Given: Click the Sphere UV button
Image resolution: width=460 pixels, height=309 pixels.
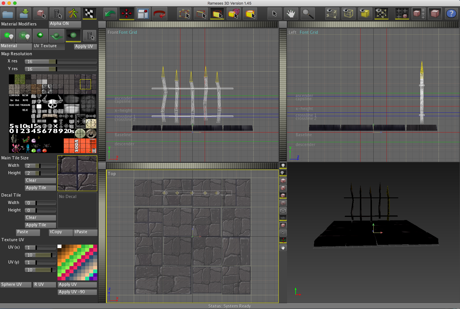Looking at the screenshot, I should pyautogui.click(x=16, y=285).
